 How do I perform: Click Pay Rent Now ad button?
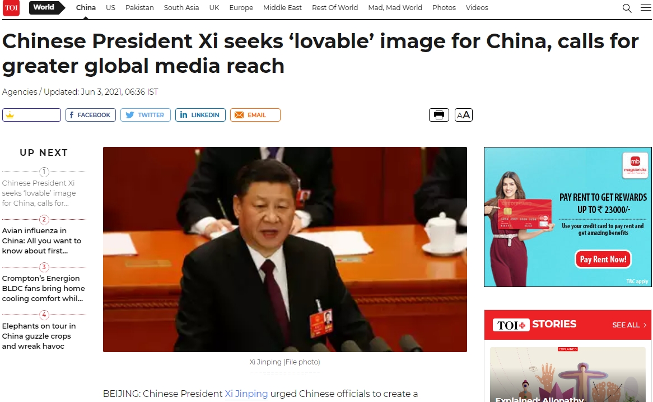point(603,260)
